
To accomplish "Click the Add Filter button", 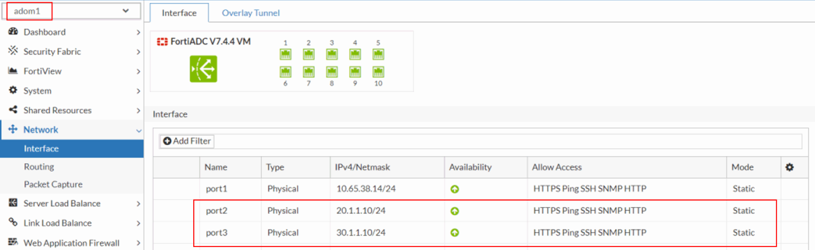I will click(187, 141).
